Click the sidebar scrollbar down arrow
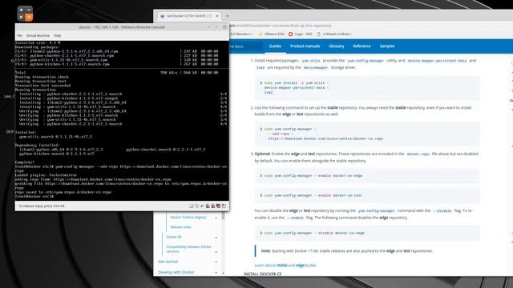The width and height of the screenshot is (513, 288). pyautogui.click(x=223, y=273)
